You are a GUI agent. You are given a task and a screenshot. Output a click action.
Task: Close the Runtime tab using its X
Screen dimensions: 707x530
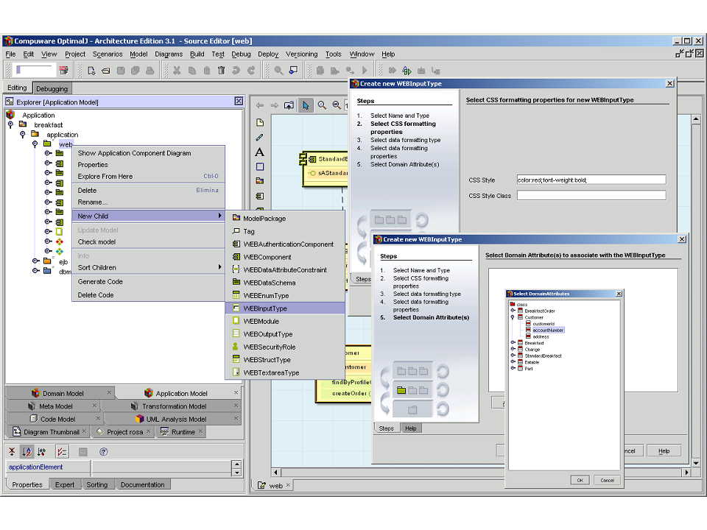click(x=200, y=431)
